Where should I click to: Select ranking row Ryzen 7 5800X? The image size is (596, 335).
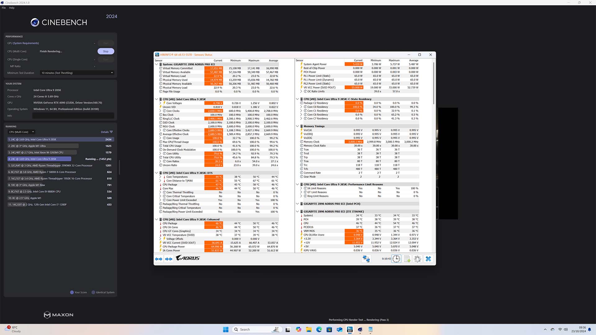coord(61,172)
